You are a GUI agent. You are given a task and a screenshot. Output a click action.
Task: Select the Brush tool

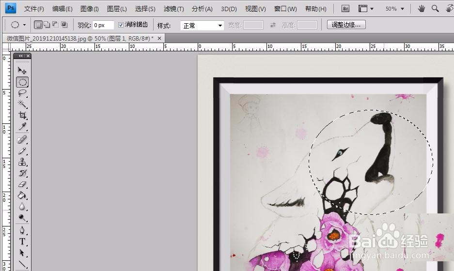22,151
